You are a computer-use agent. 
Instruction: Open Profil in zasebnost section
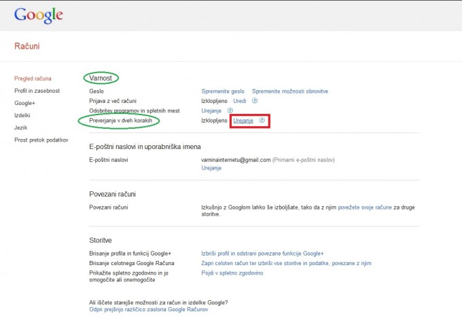click(37, 91)
